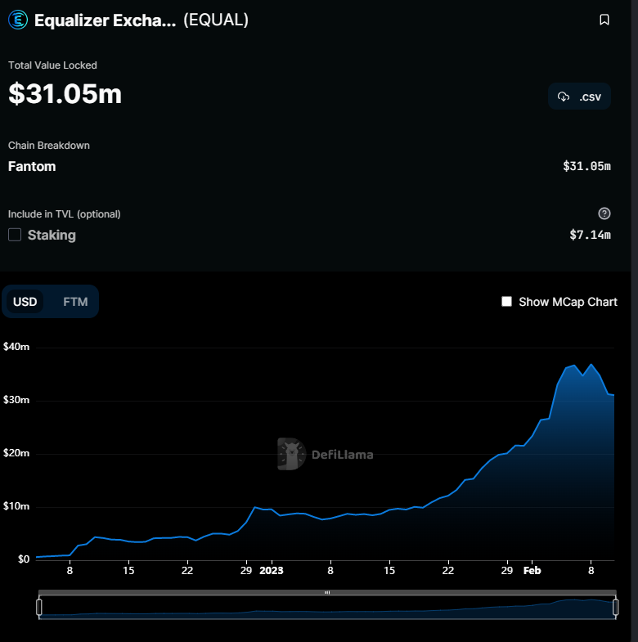Click the $7.14m staking value
Screen dimensions: 638x642
(590, 235)
